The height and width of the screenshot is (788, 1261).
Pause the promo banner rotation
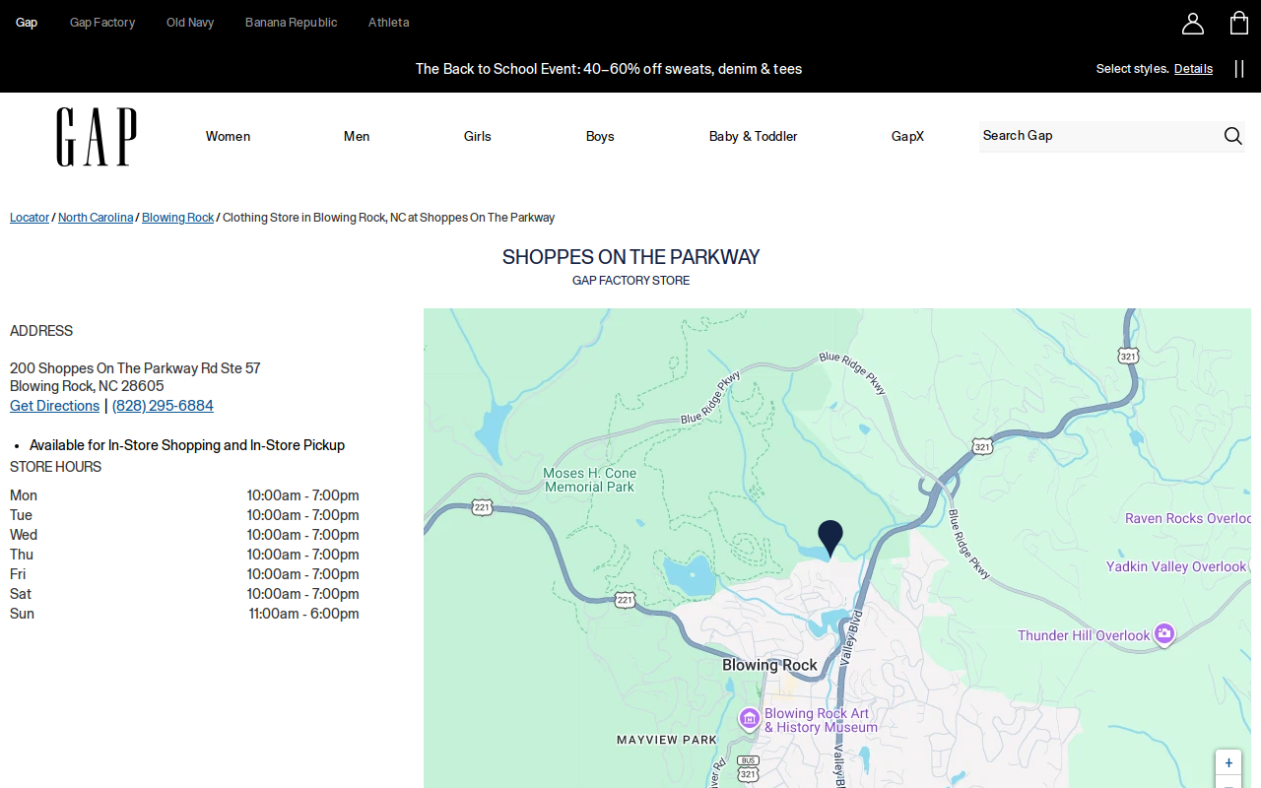pyautogui.click(x=1239, y=69)
